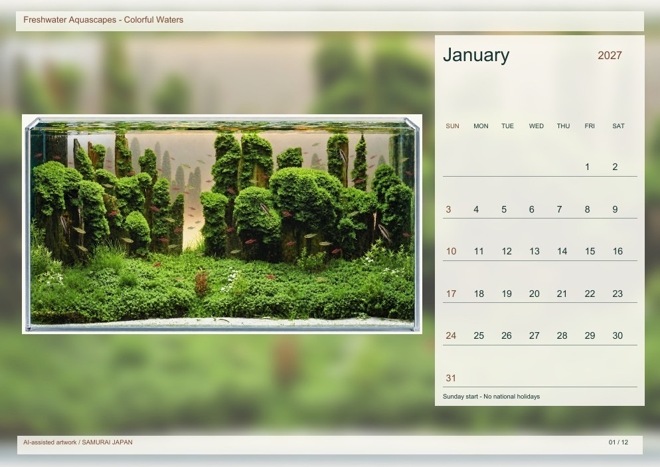Screen dimensions: 660x467
Task: Select date 28 in the calendar
Action: [562, 335]
